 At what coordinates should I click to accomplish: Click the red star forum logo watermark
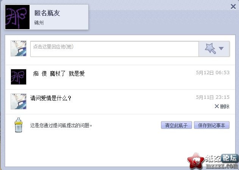(195, 161)
